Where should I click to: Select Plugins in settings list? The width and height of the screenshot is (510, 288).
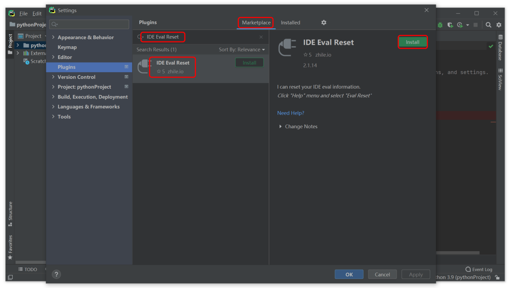89,67
